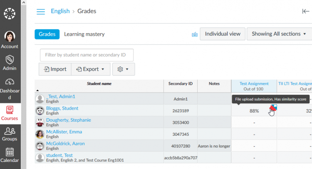This screenshot has width=312, height=169.
Task: Open the Bloggs, Student profile link
Action: pos(62,108)
